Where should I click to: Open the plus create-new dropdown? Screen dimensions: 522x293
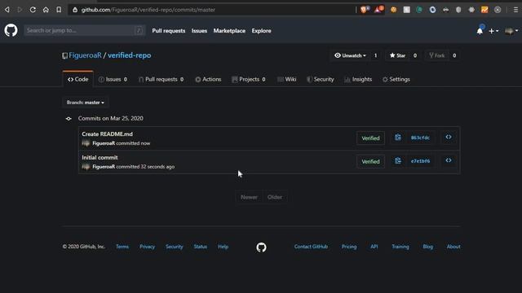point(493,31)
